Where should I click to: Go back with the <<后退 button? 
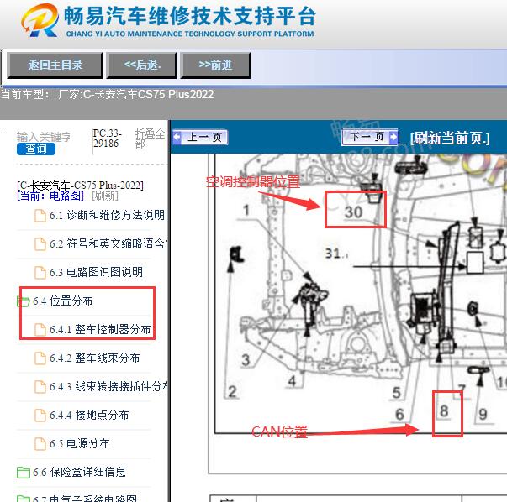[x=141, y=65]
